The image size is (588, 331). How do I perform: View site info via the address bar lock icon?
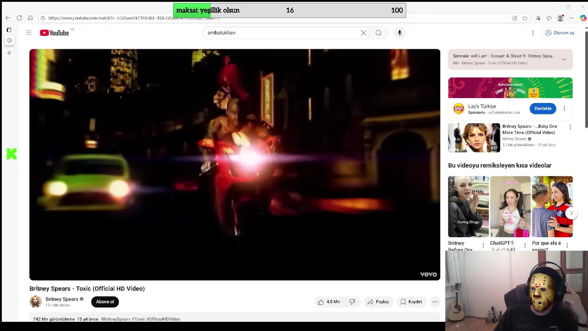43,18
